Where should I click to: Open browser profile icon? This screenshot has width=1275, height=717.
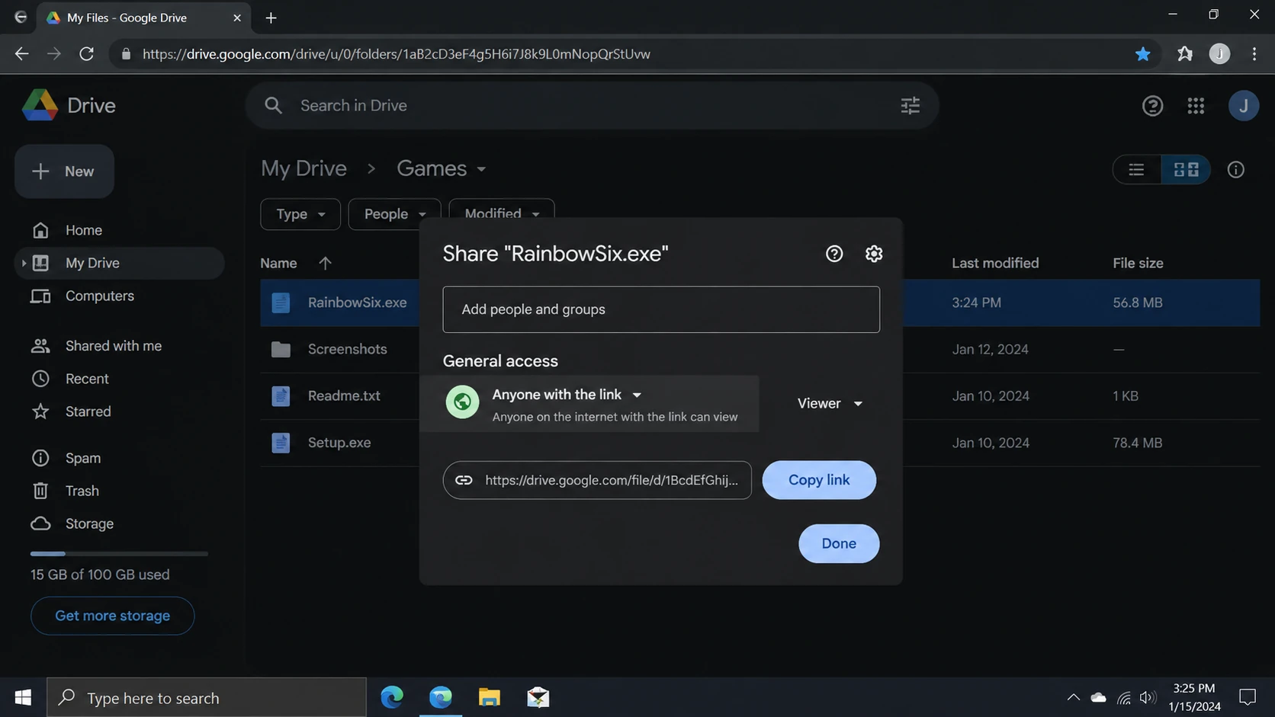(x=1219, y=54)
